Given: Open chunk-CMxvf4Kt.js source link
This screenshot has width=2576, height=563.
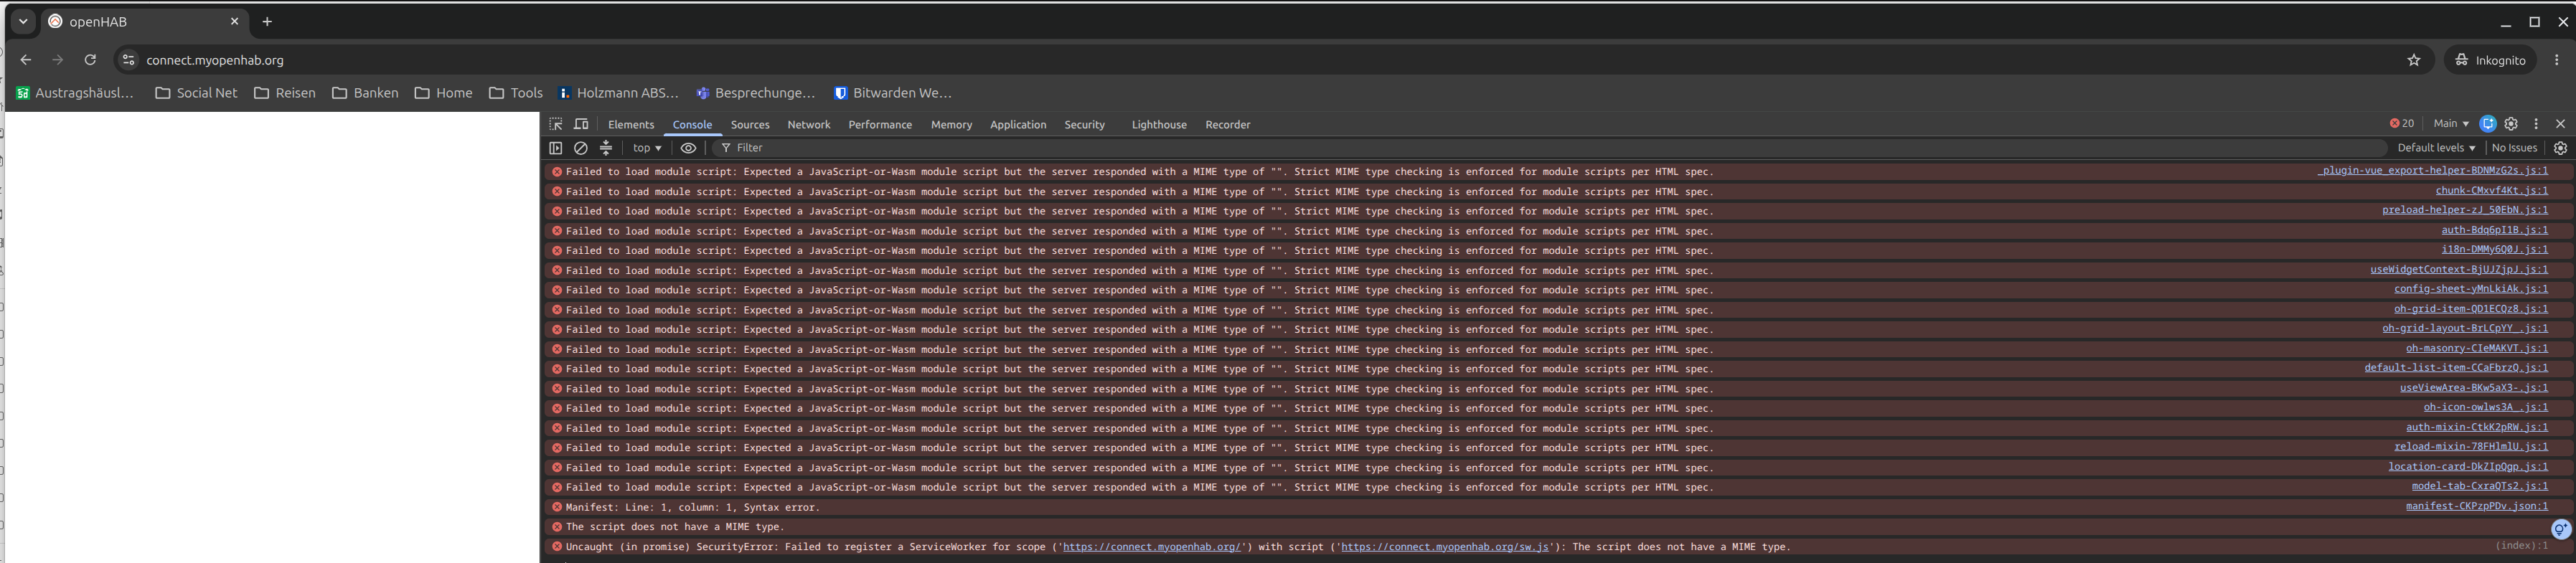Looking at the screenshot, I should pyautogui.click(x=2492, y=191).
